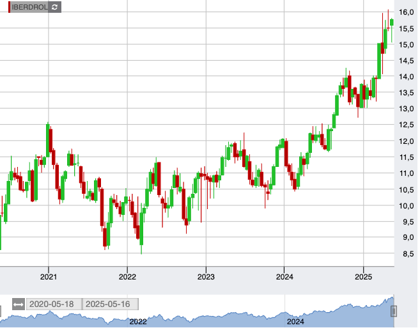Click the 9,0 price axis label
This screenshot has height=330, width=420.
tap(408, 237)
